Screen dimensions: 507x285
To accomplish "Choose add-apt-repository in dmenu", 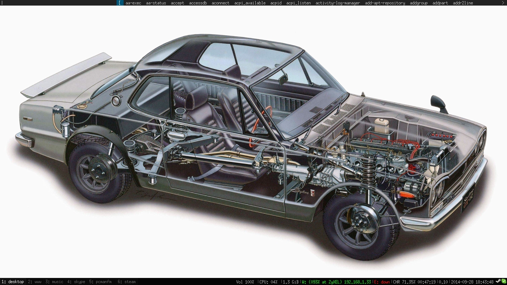I will point(385,3).
